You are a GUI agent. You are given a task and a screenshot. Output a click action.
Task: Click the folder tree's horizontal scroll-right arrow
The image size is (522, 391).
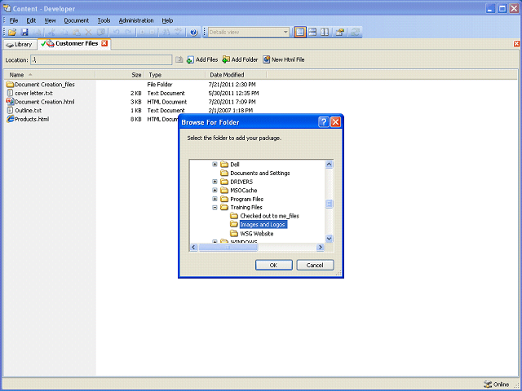[321, 247]
